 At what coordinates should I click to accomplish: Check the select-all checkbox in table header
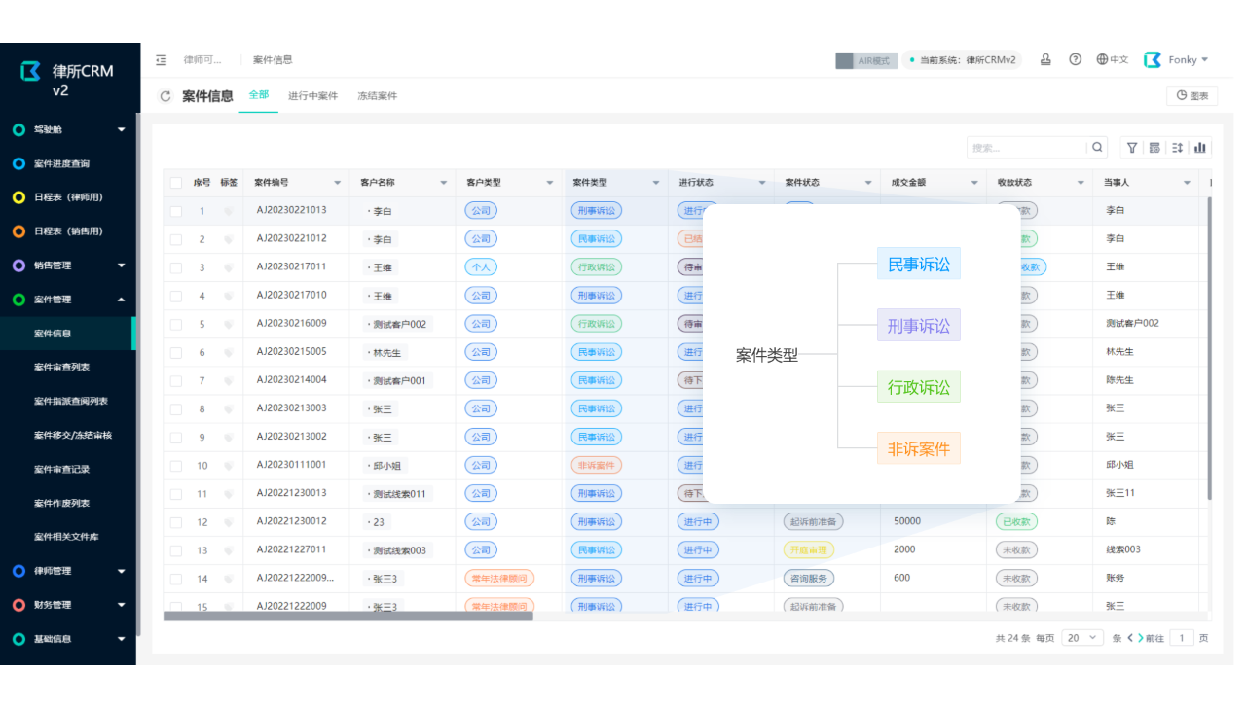[176, 183]
